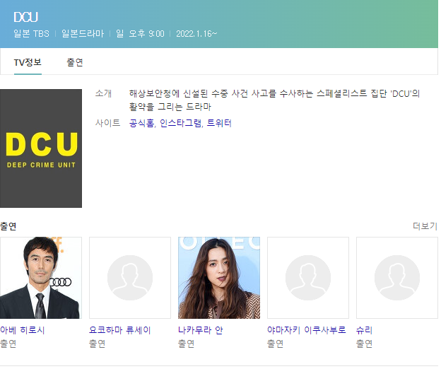Open the DCU title heading

(x=25, y=17)
